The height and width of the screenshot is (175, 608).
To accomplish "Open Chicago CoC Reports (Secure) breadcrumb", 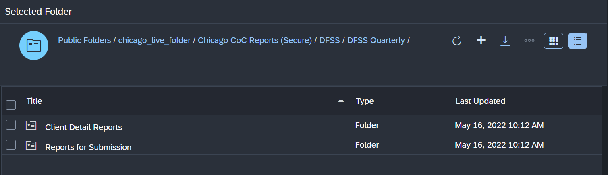I will [x=255, y=40].
